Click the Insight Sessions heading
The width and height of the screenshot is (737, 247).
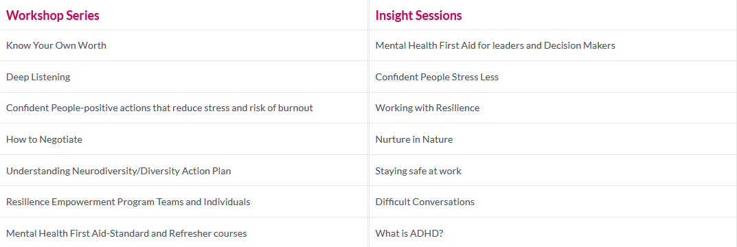point(418,16)
